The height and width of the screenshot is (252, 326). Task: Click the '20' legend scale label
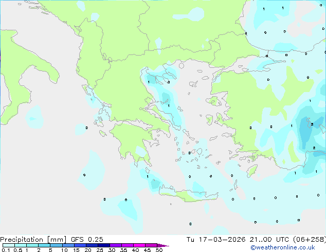[x=88, y=250]
